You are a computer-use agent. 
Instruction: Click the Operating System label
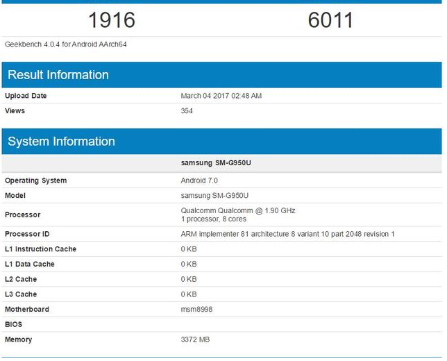[x=35, y=180]
